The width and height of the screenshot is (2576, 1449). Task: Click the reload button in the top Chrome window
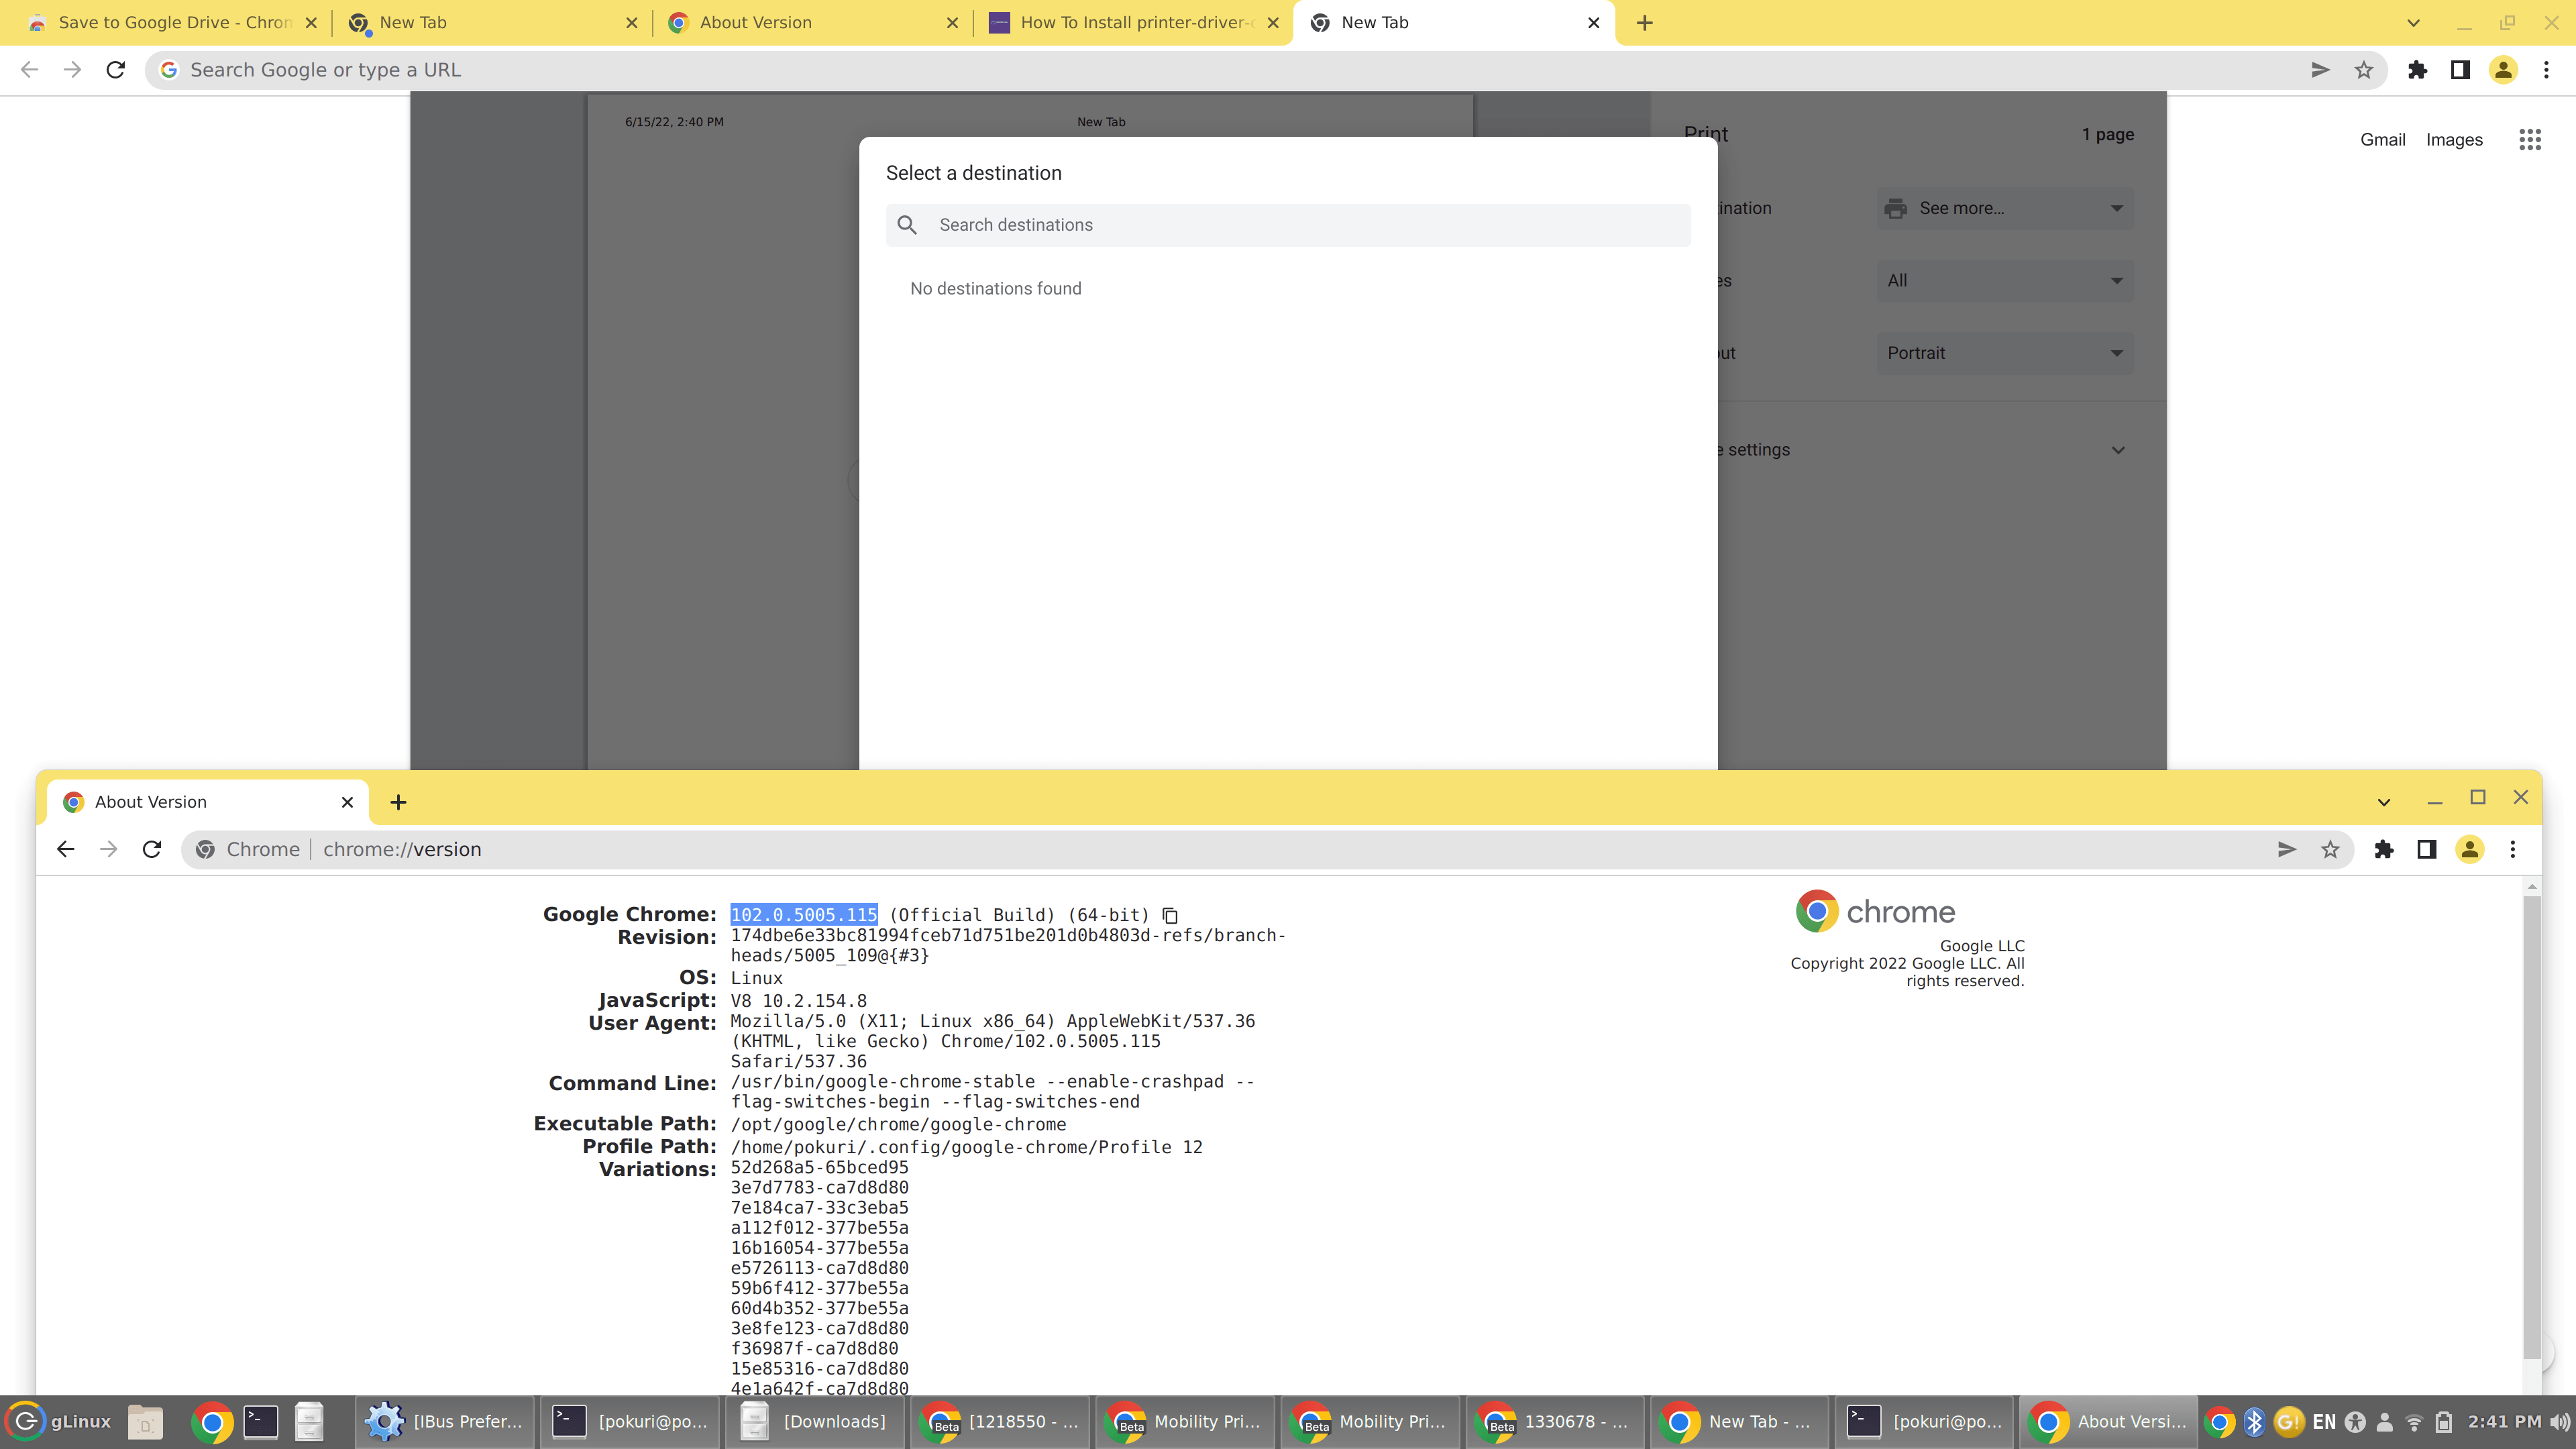tap(116, 70)
